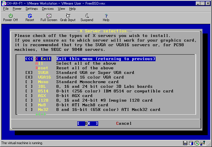Viewport: 212px width, 147px height.
Task: Click the CD-ROM status icon
Action: [x=197, y=143]
